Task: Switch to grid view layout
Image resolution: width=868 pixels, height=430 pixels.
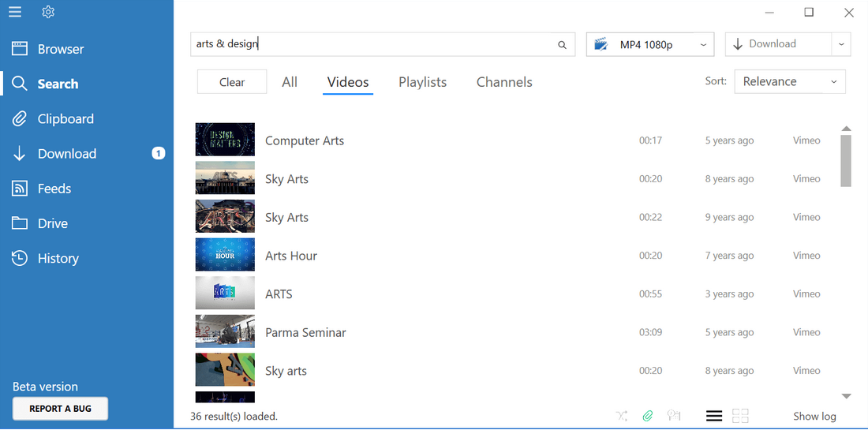Action: [740, 416]
